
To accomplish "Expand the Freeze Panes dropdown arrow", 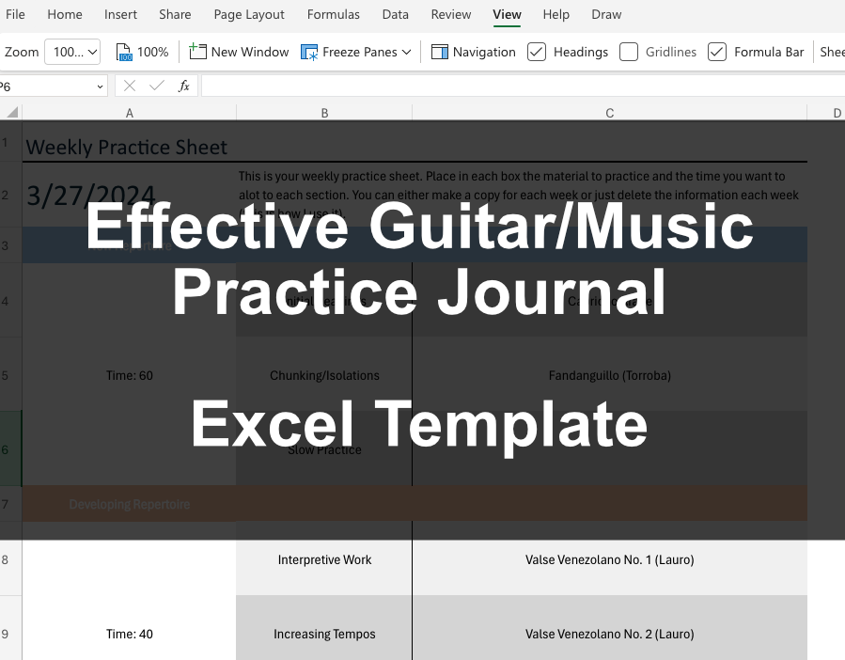I will pyautogui.click(x=406, y=53).
